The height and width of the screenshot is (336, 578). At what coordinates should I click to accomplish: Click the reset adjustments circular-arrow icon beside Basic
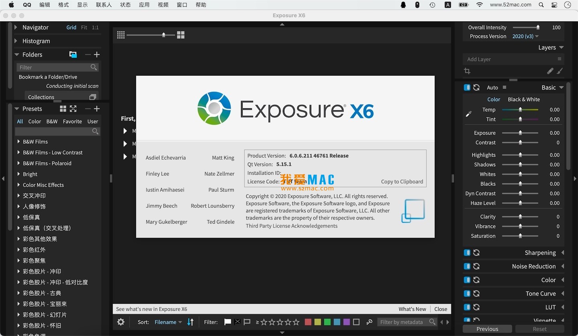pos(476,87)
